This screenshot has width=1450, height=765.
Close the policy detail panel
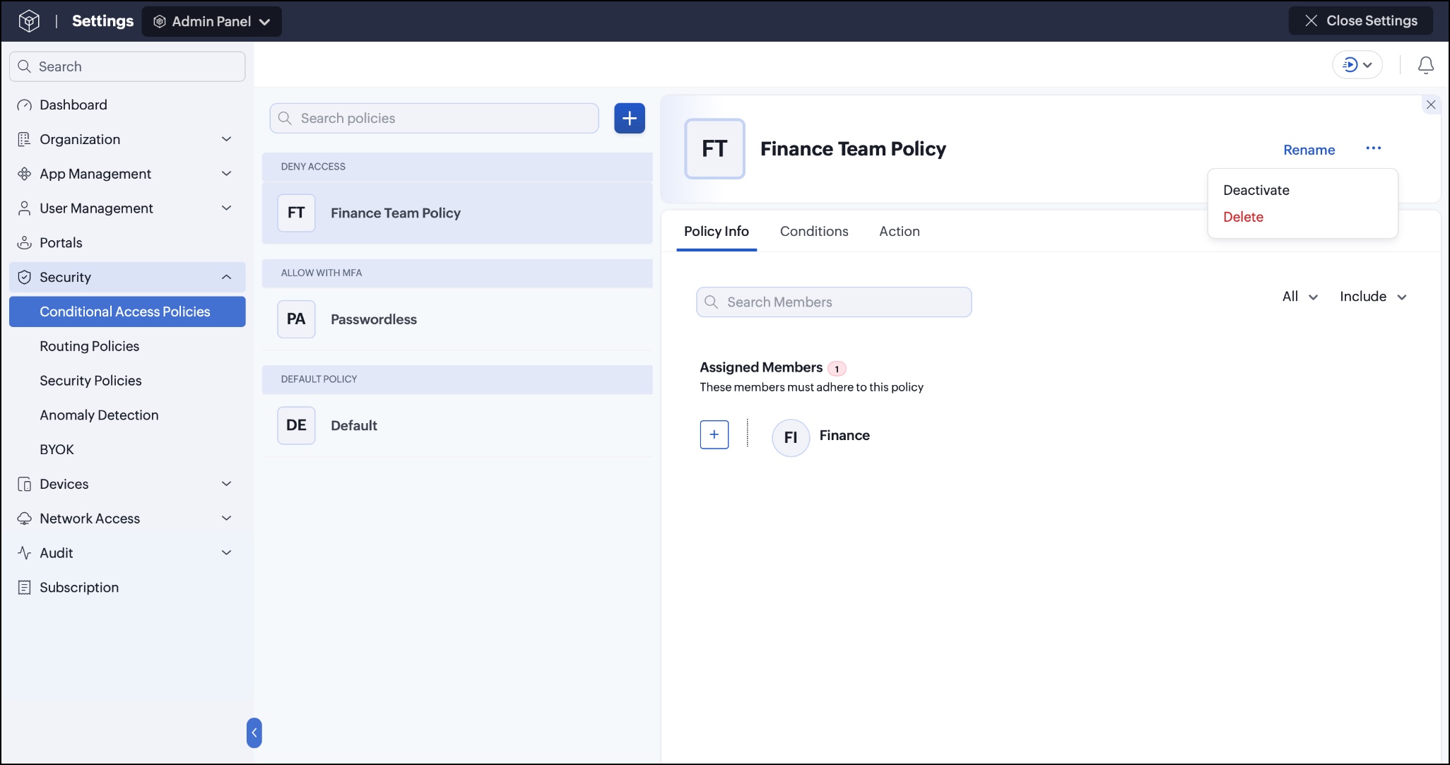click(1431, 105)
